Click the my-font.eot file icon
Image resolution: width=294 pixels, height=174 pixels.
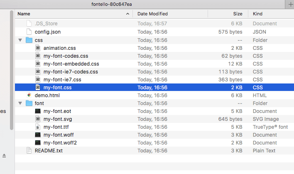pyautogui.click(x=38, y=111)
